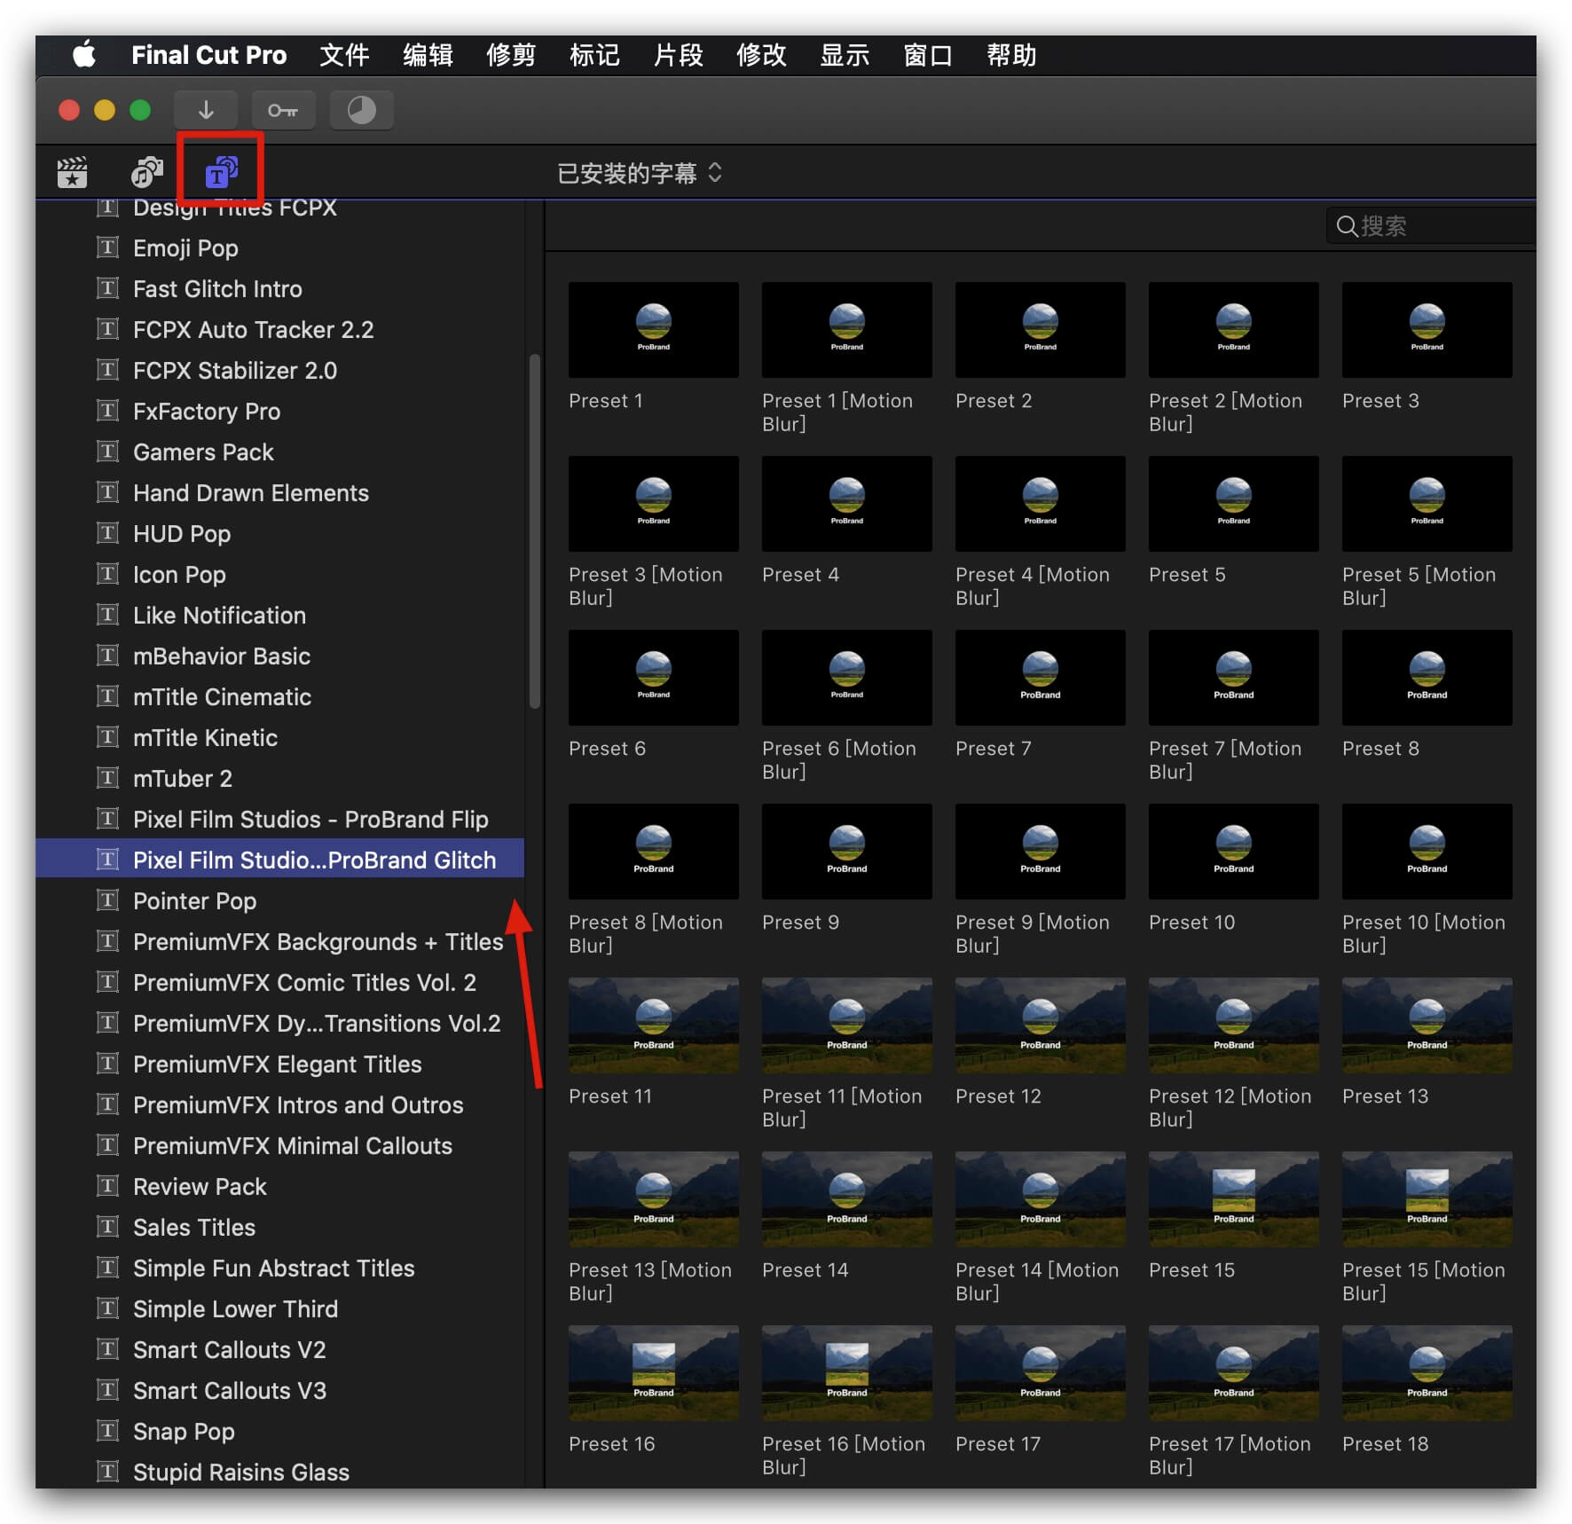Show the Photos and Audio sidebar icon
1572x1524 pixels.
[146, 172]
